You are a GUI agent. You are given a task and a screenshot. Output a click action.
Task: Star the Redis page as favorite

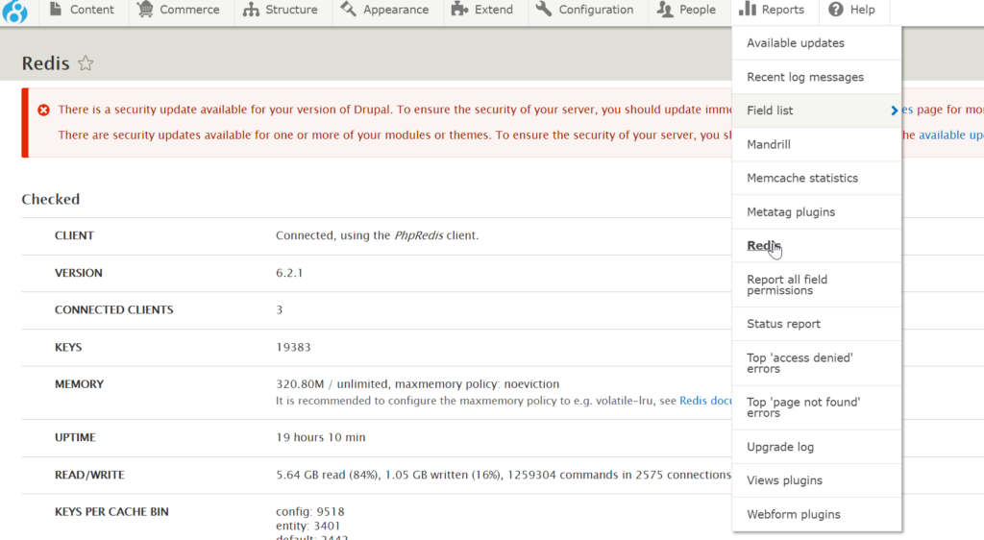(x=86, y=62)
